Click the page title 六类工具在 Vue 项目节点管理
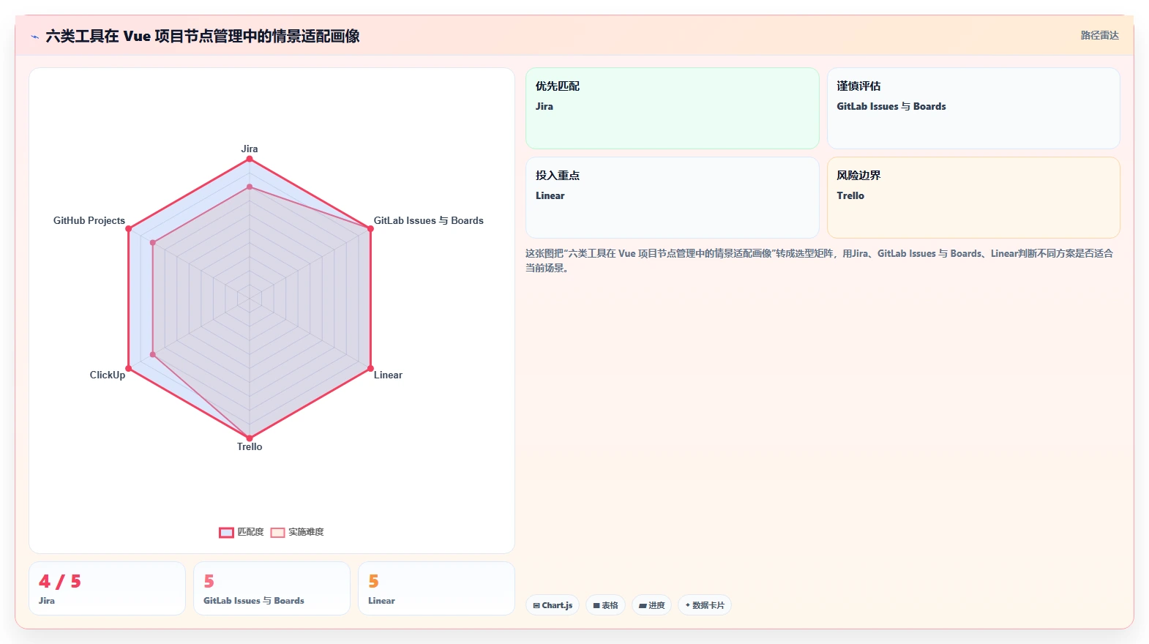Screen dimensions: 1149x644 [203, 36]
